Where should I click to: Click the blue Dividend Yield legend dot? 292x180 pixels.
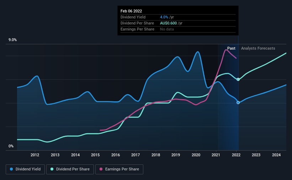pos(11,169)
